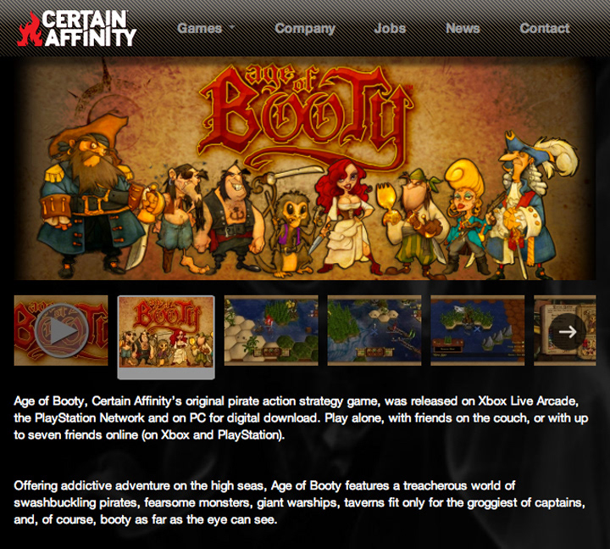Click the paragraph starting 'Offering addictive adventure'
Screen dimensions: 610x549
pyautogui.click(x=300, y=502)
